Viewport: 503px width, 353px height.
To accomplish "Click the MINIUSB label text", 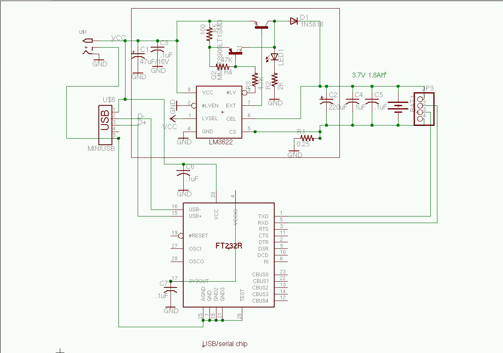I will (x=101, y=148).
